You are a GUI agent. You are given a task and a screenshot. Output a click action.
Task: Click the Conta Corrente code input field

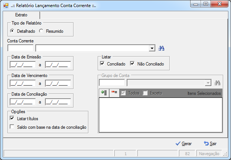click(x=20, y=48)
